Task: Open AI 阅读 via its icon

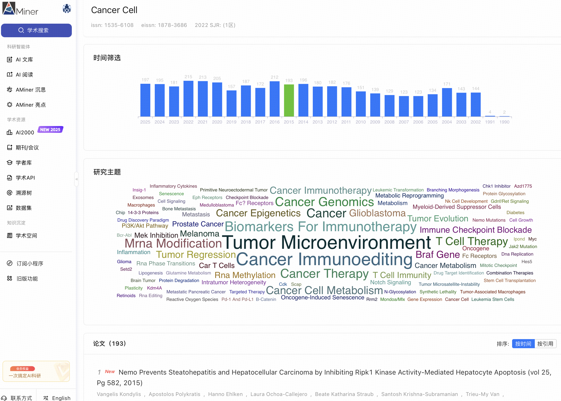Action: coord(10,75)
